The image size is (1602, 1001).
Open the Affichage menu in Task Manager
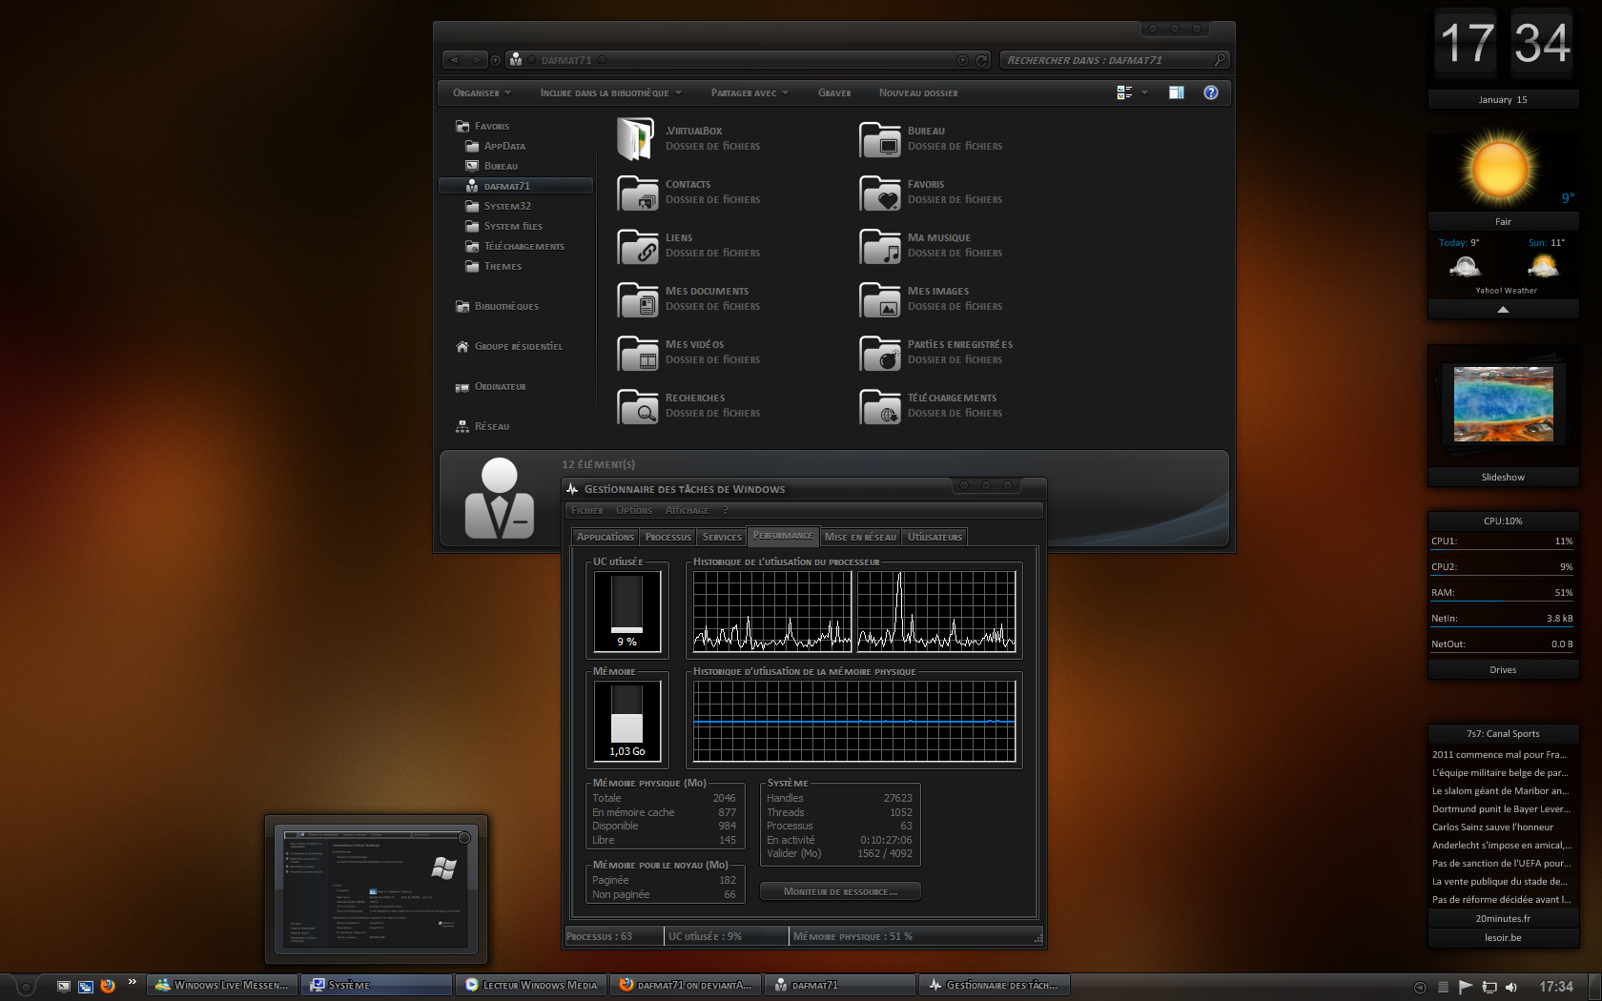pos(687,510)
